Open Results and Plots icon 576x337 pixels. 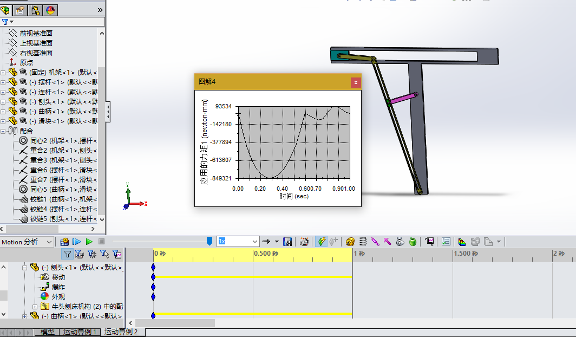click(x=429, y=242)
